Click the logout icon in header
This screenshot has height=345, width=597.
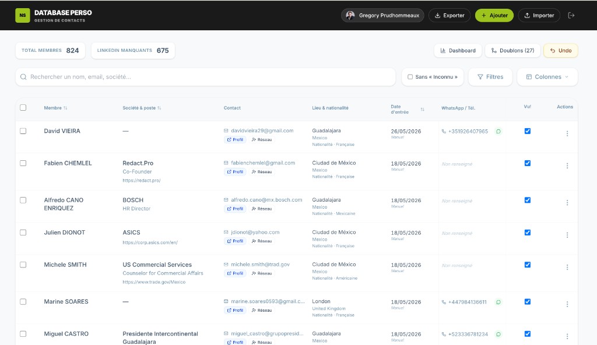pyautogui.click(x=571, y=15)
